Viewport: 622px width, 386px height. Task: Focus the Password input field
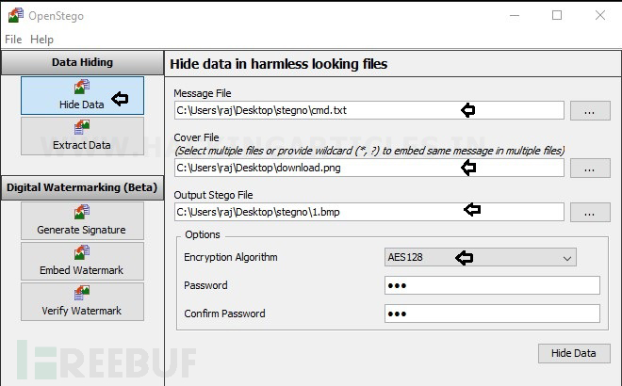[x=492, y=285]
